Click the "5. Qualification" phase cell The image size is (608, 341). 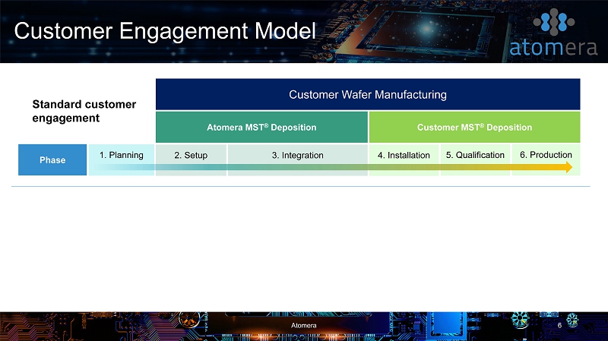coord(475,159)
